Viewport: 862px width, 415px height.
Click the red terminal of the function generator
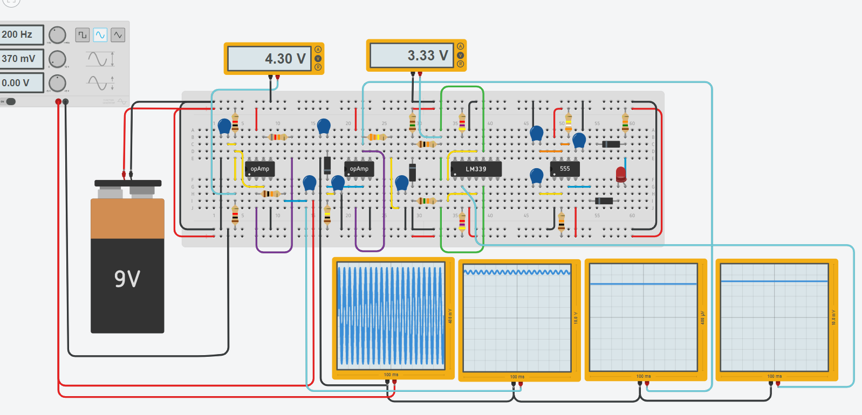(58, 101)
